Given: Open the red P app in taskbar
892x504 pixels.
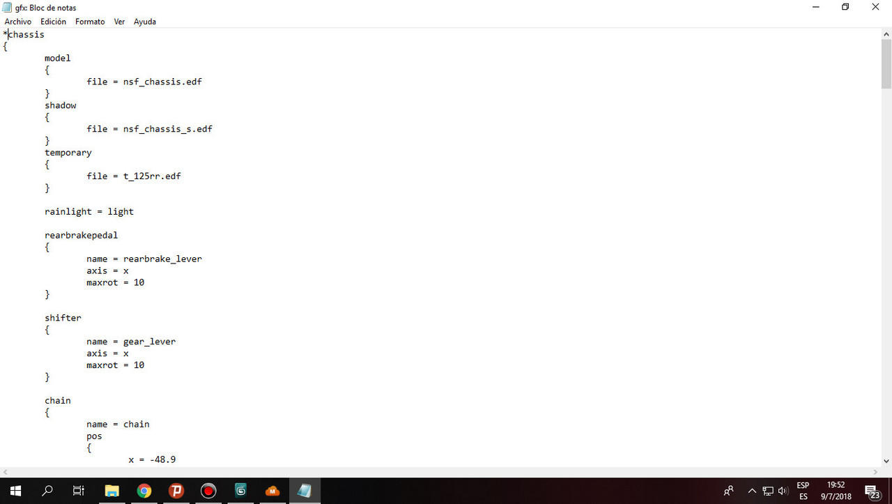Looking at the screenshot, I should (x=176, y=491).
